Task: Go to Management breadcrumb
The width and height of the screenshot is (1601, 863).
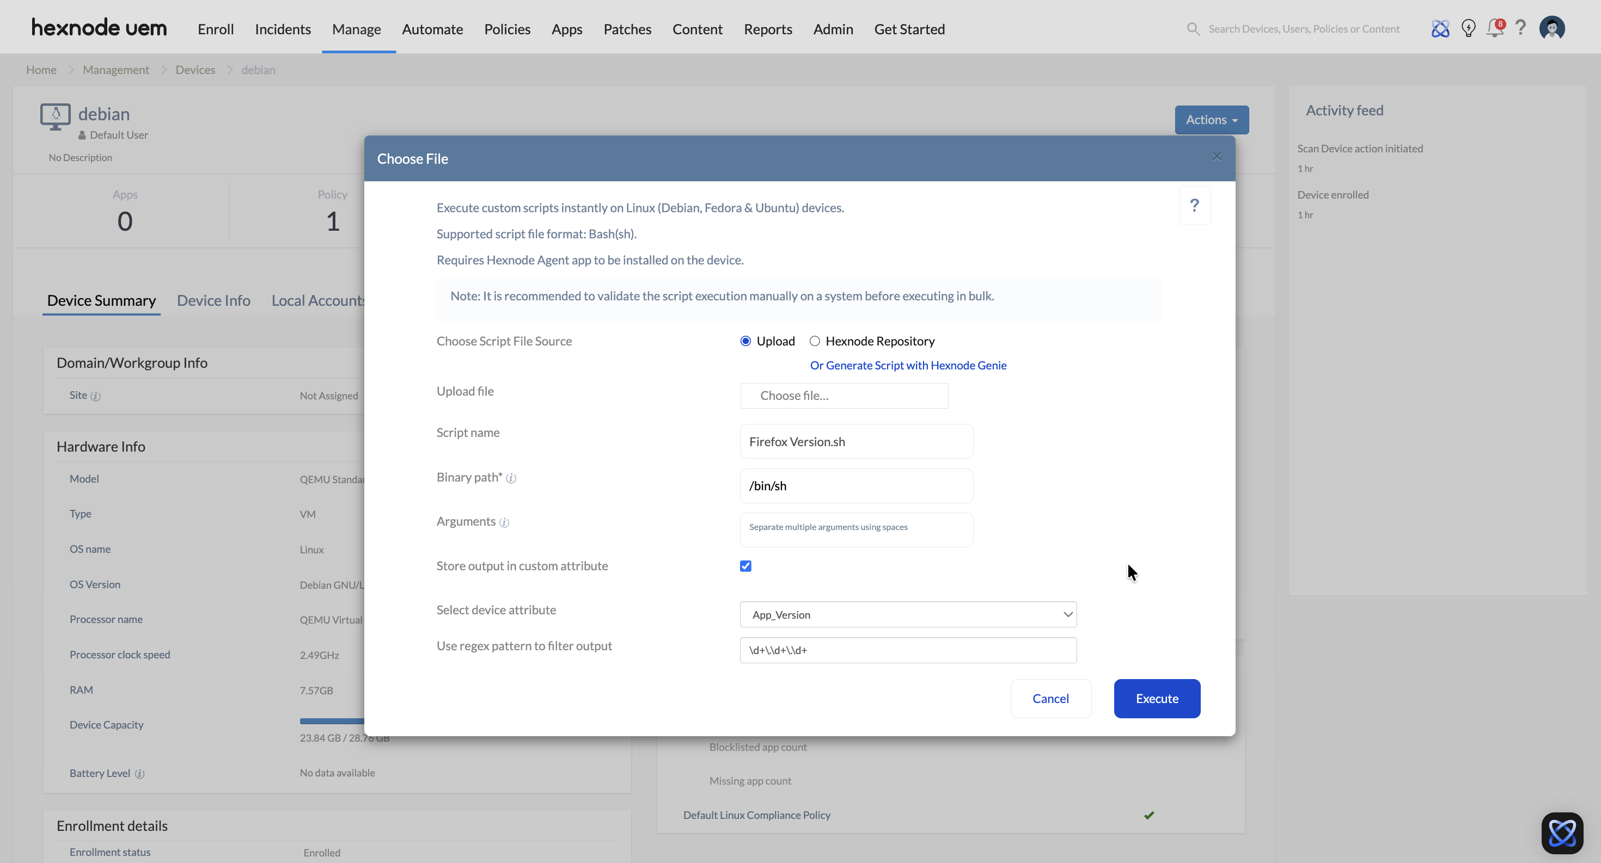Action: [x=115, y=70]
